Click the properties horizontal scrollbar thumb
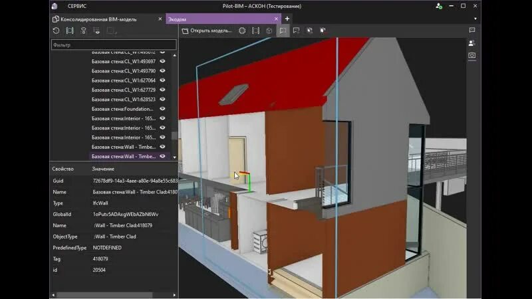Image resolution: width=532 pixels, height=299 pixels. [x=104, y=295]
